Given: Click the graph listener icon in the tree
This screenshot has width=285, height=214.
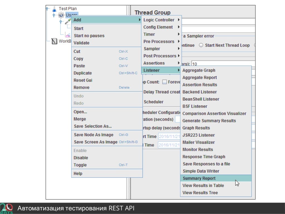Looking at the screenshot, I should click(68, 35).
